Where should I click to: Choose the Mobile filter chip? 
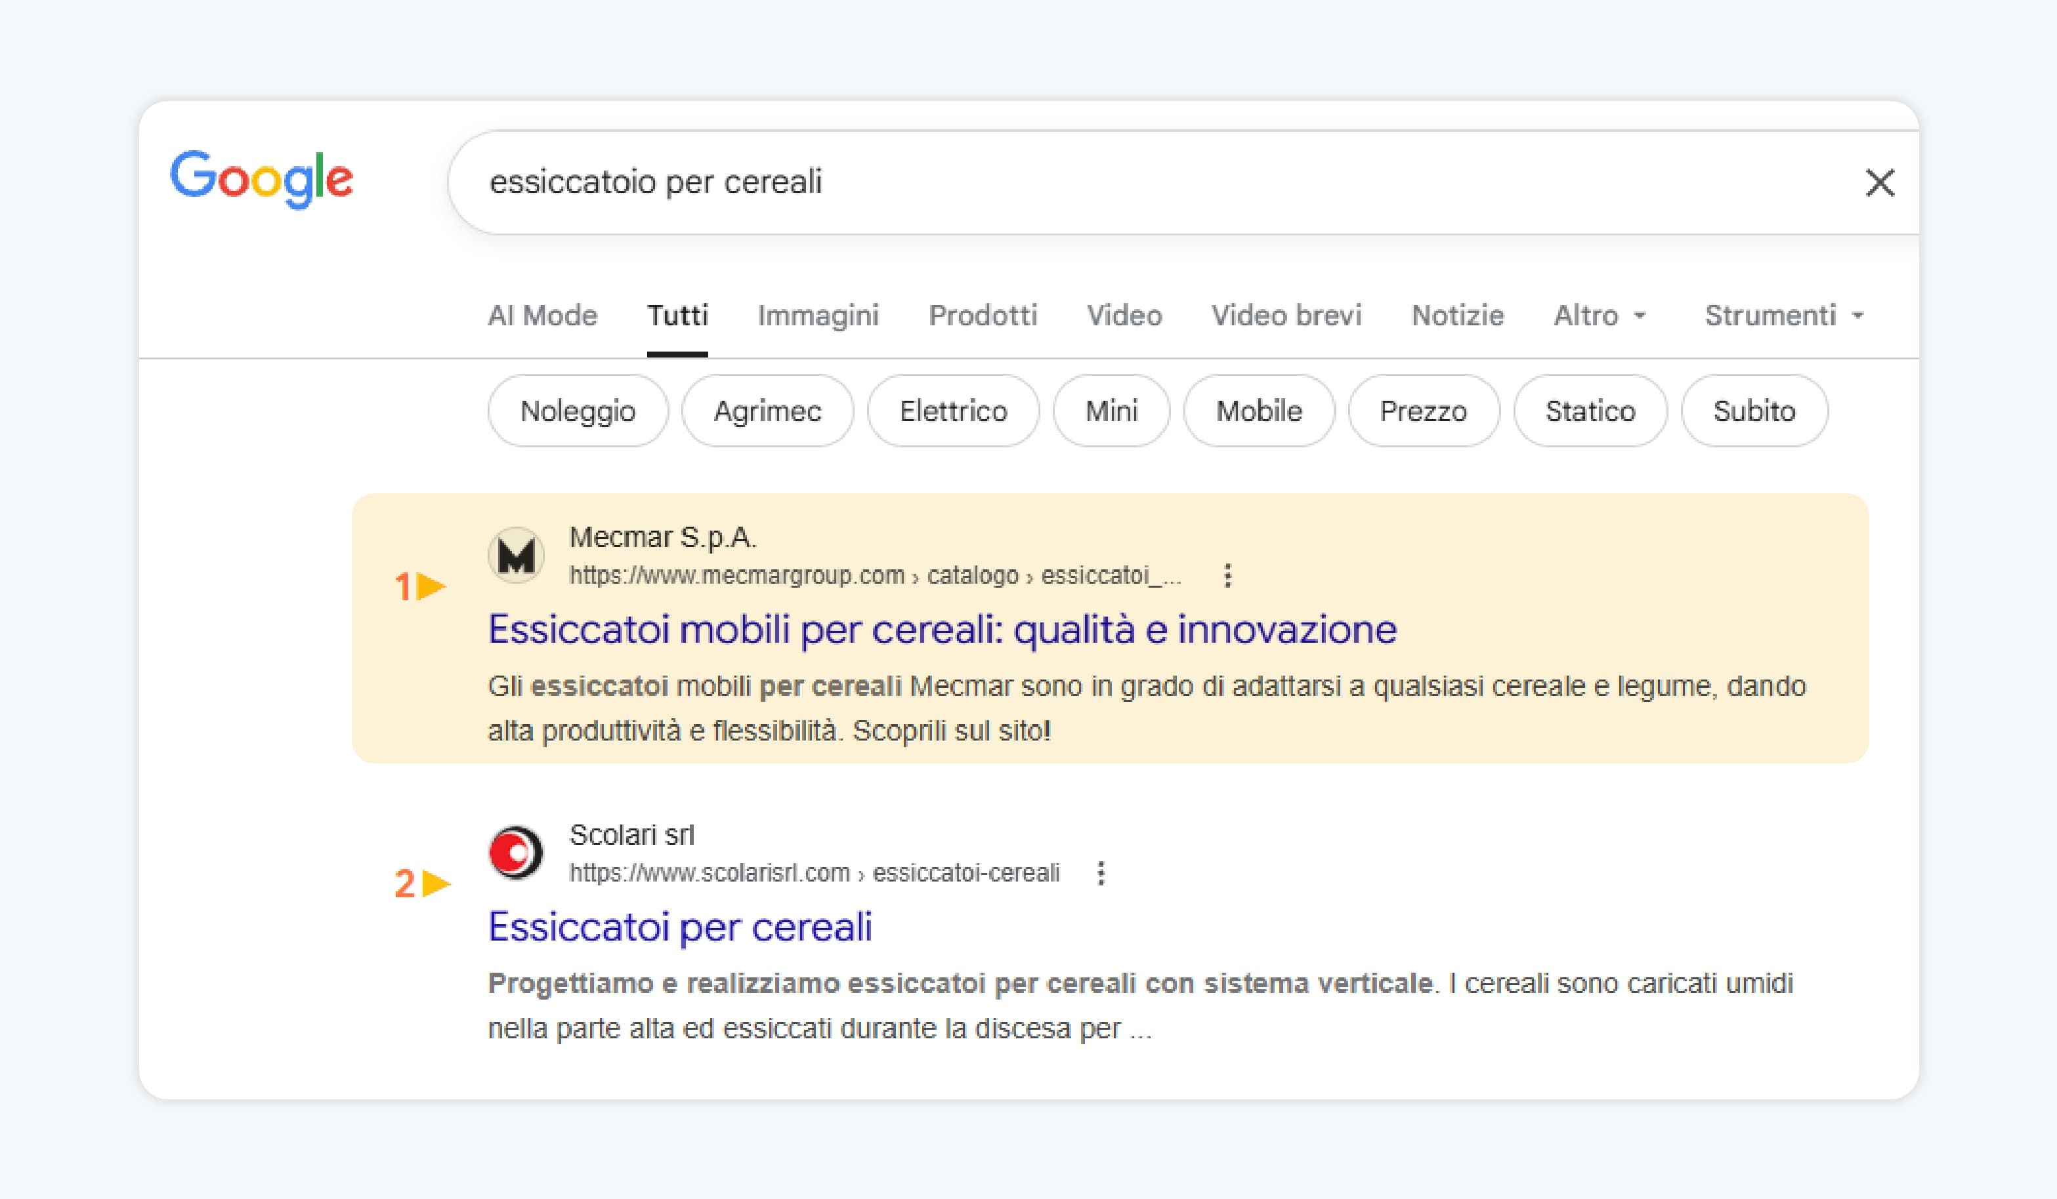[x=1260, y=411]
